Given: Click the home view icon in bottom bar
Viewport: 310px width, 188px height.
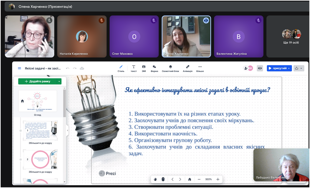Looking at the screenshot, I should pyautogui.click(x=190, y=179).
